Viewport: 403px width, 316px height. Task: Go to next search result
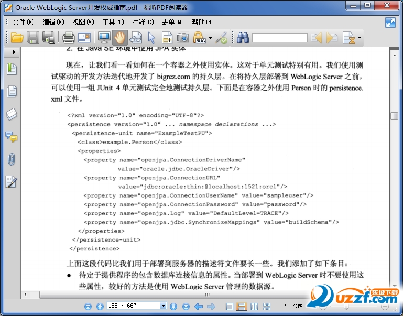click(x=332, y=38)
